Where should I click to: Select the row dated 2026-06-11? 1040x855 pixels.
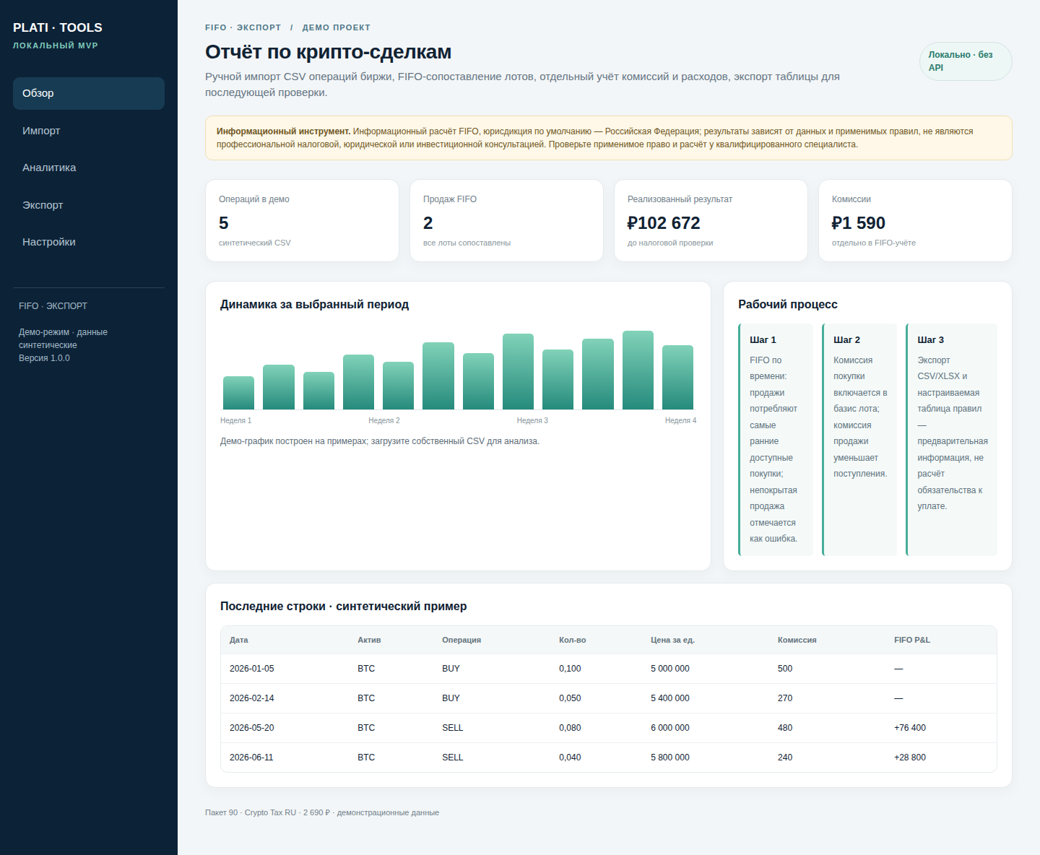coord(609,758)
